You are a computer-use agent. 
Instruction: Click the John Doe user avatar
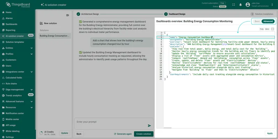point(248,5)
